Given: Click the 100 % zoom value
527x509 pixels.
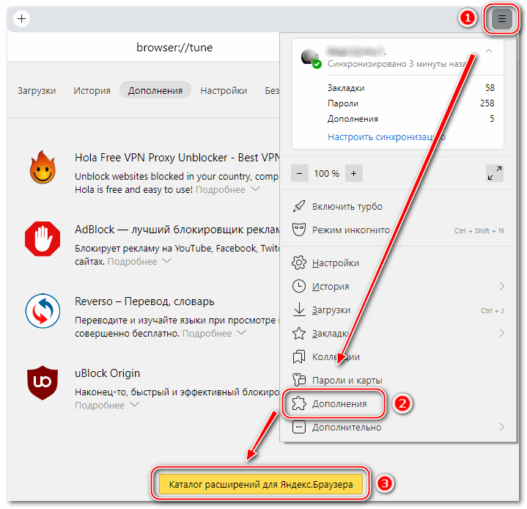Looking at the screenshot, I should point(326,173).
